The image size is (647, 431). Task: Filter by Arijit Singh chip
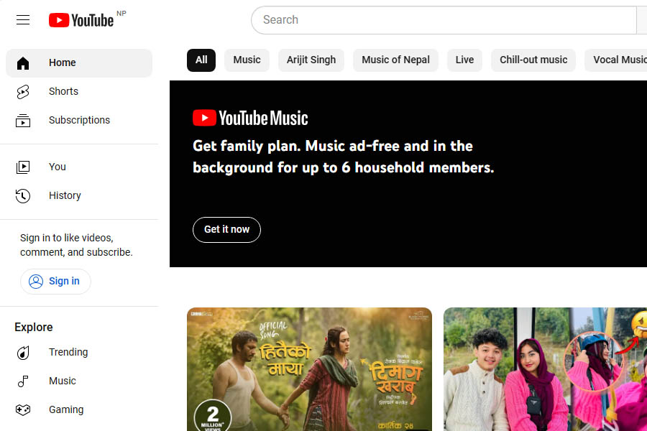click(311, 60)
